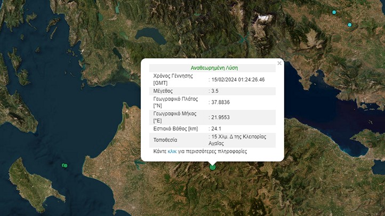The width and height of the screenshot is (385, 216).
Task: Click the origin time value 15/02/2024 01:24:26.46
Action: (x=238, y=80)
